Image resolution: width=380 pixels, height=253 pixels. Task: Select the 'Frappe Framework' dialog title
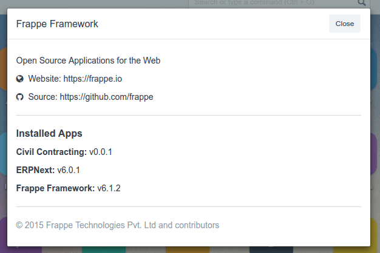[x=57, y=24]
